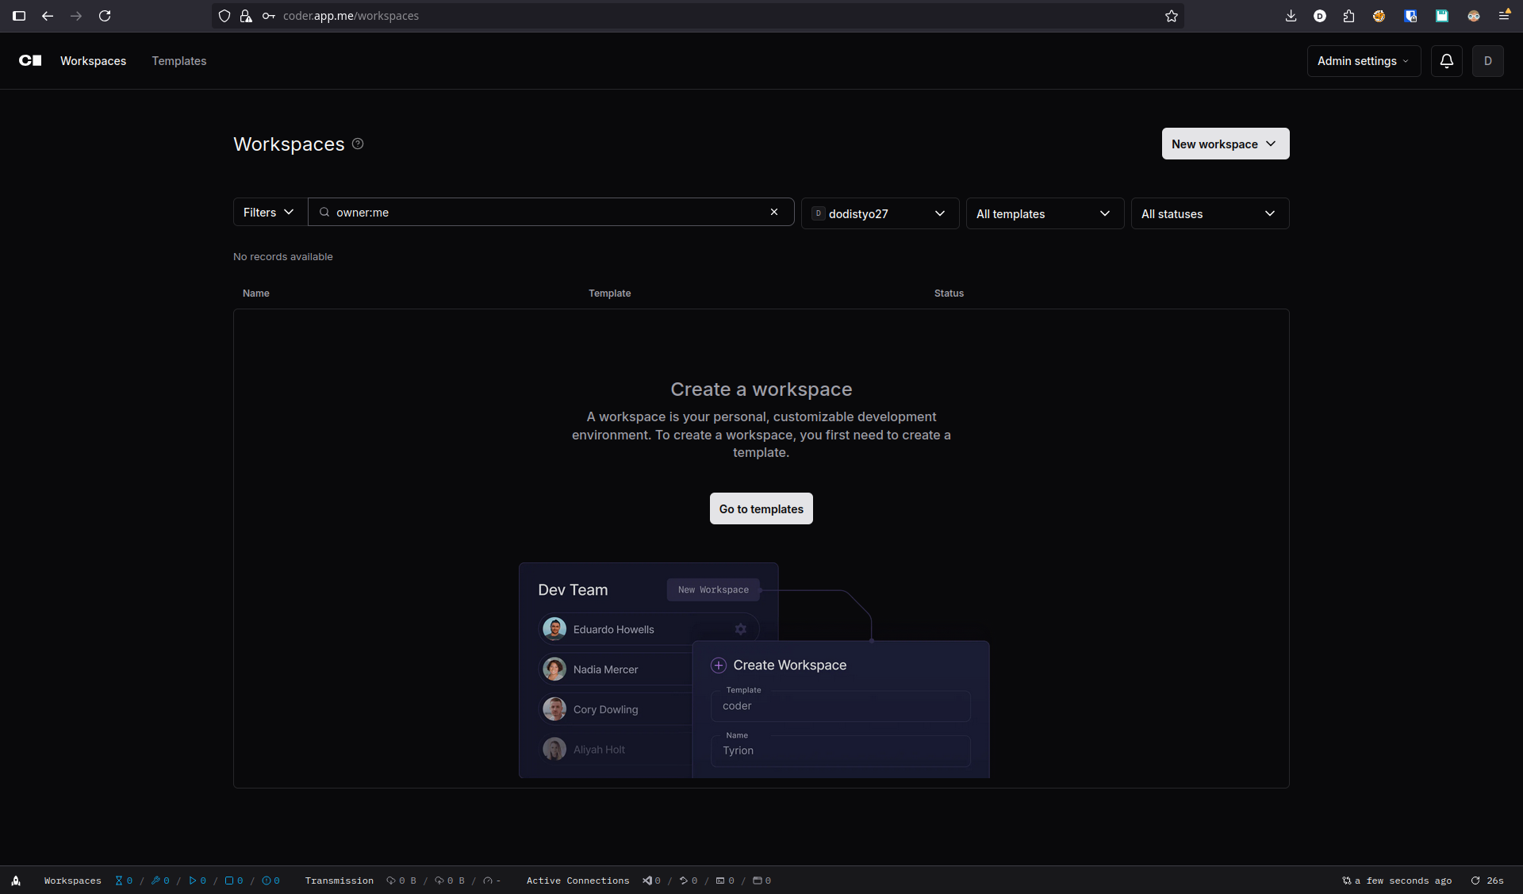This screenshot has width=1523, height=894.
Task: Expand the Filters dropdown
Action: point(268,212)
